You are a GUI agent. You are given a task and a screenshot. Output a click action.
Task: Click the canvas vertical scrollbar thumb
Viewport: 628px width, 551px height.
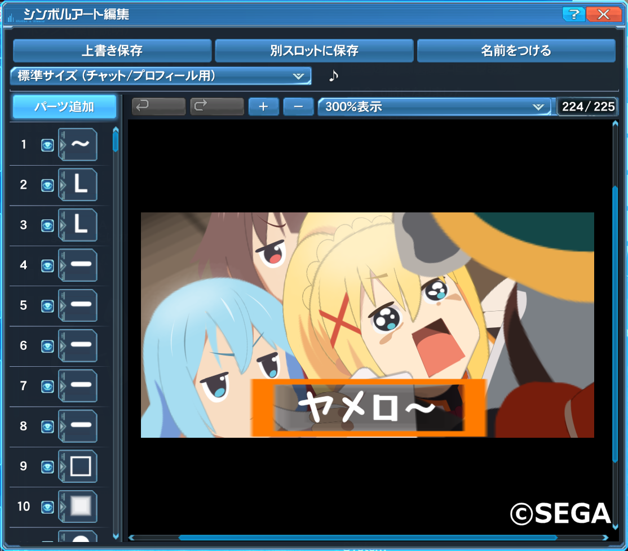click(x=615, y=324)
